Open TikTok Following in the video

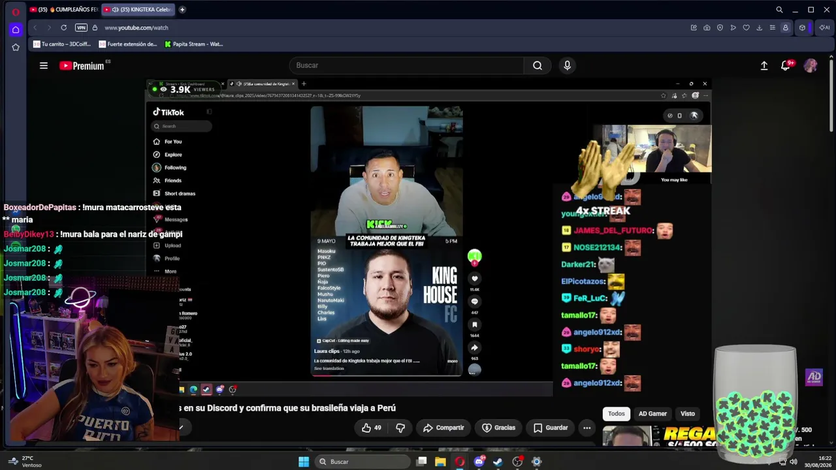(x=170, y=168)
